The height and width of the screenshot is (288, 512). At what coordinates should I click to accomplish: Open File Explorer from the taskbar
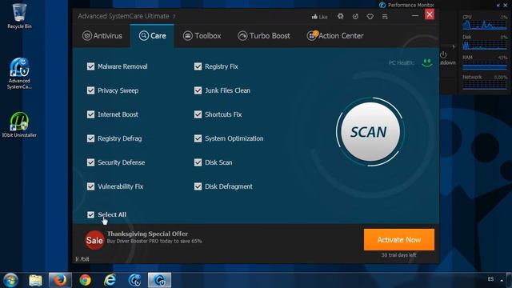click(35, 280)
